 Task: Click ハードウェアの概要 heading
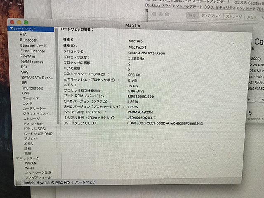coord(77,29)
